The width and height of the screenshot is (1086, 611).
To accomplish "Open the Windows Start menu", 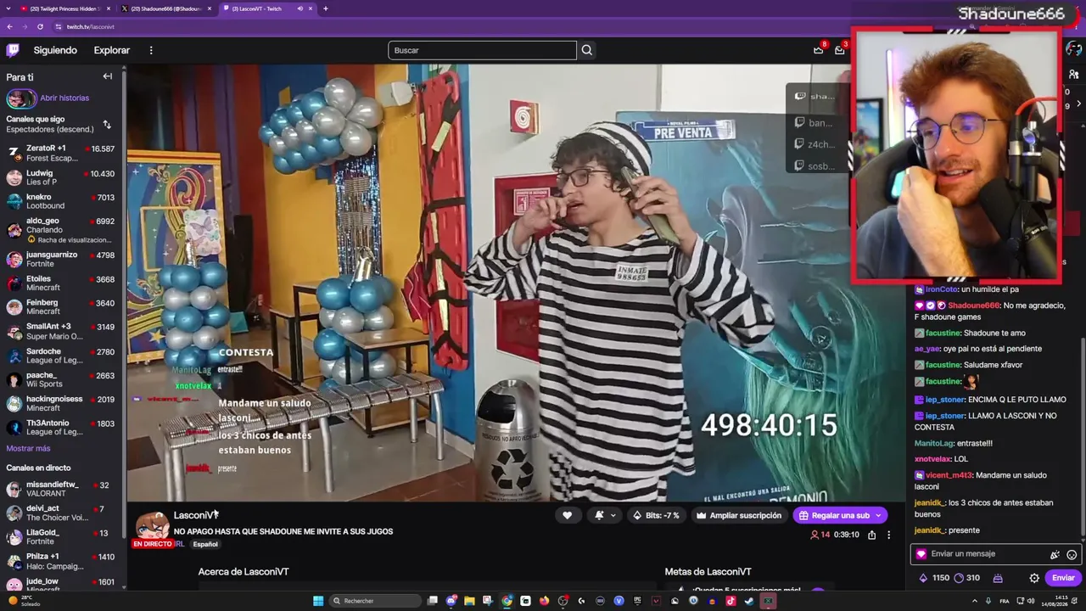I will [x=318, y=601].
